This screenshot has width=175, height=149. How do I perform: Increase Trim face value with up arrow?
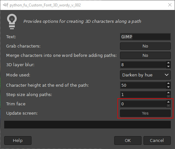169,102
